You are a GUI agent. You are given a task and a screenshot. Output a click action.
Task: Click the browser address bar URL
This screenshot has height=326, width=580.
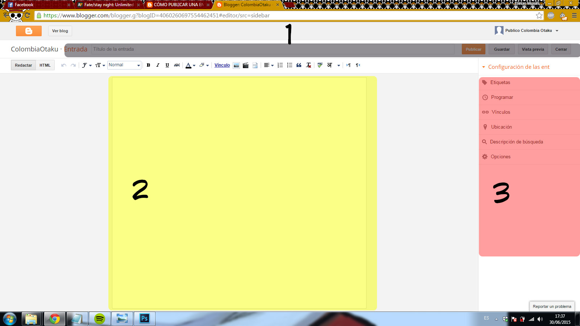click(157, 16)
